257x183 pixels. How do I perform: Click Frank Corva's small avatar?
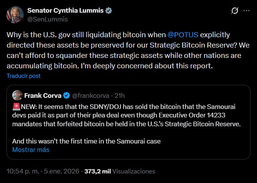tap(17, 95)
